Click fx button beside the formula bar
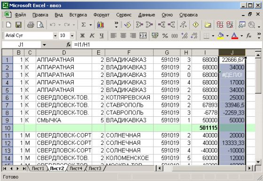Viewport: 263px width, 181px height. click(69, 45)
